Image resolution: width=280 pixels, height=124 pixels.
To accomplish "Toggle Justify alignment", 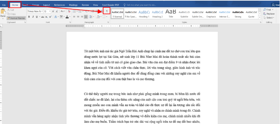I will pos(86,17).
